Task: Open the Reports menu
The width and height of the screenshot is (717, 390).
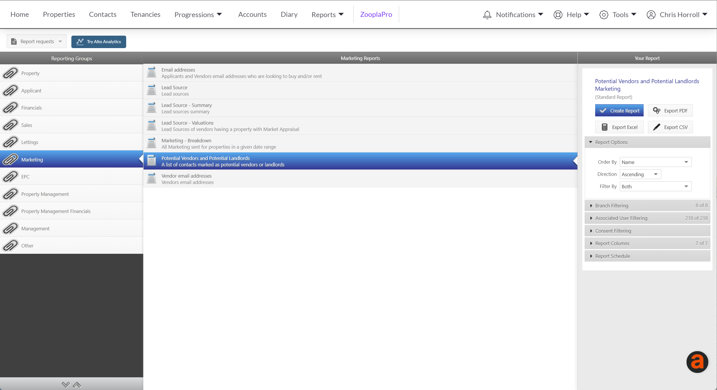Action: click(x=327, y=14)
